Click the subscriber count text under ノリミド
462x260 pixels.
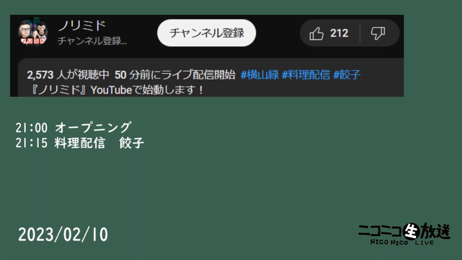tap(92, 40)
